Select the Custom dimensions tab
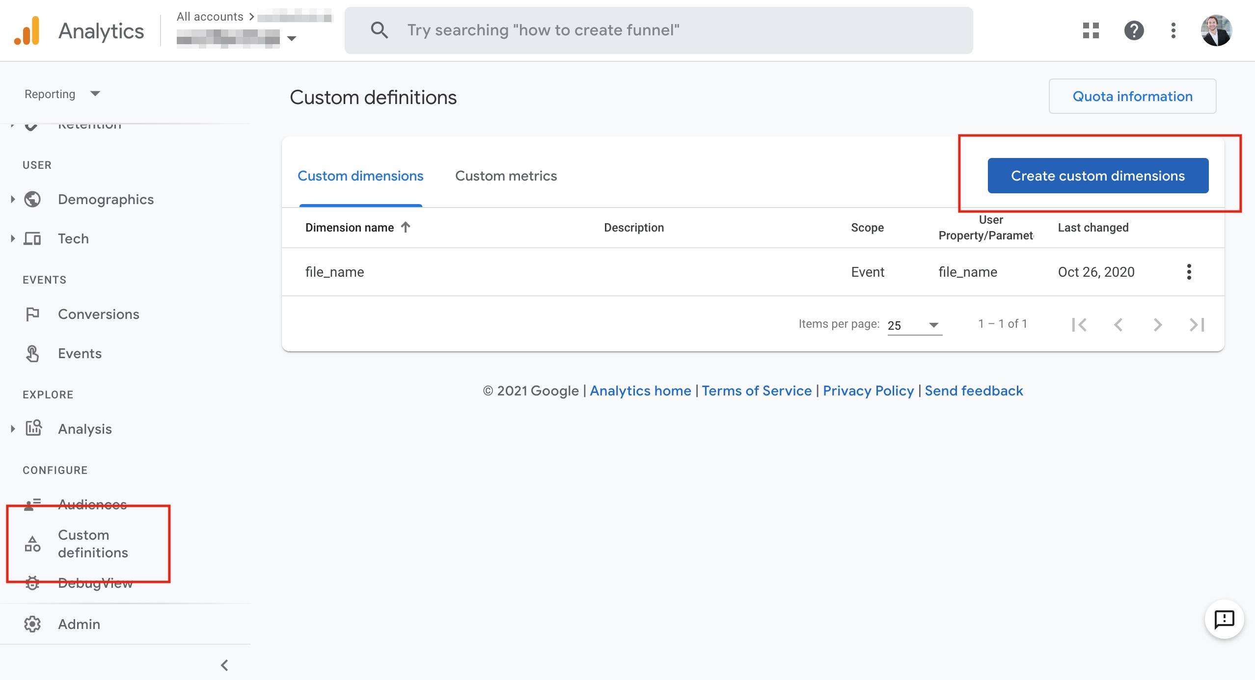Viewport: 1255px width, 680px height. [360, 176]
